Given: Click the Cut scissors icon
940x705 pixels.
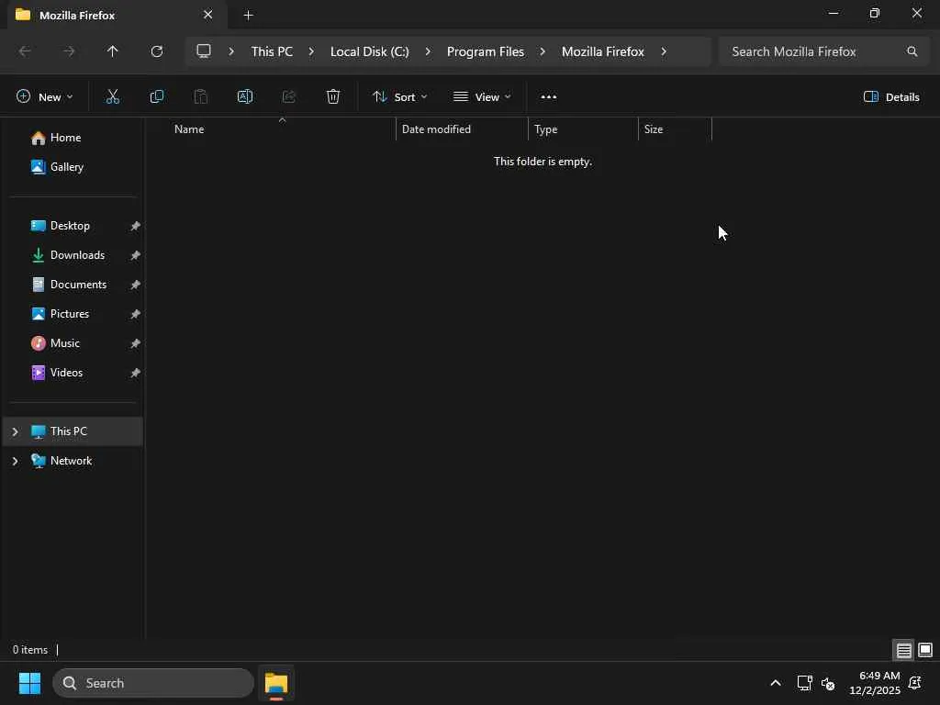Looking at the screenshot, I should (x=113, y=96).
